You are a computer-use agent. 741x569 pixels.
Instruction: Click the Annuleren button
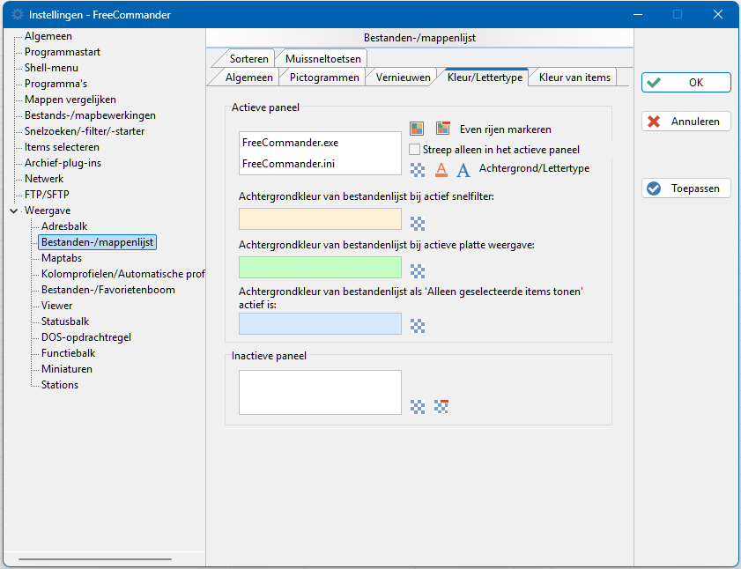click(x=685, y=122)
